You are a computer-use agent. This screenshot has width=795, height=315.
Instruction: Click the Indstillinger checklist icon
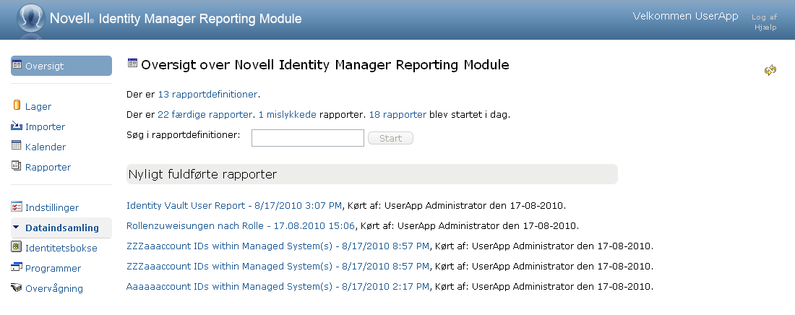[x=17, y=207]
